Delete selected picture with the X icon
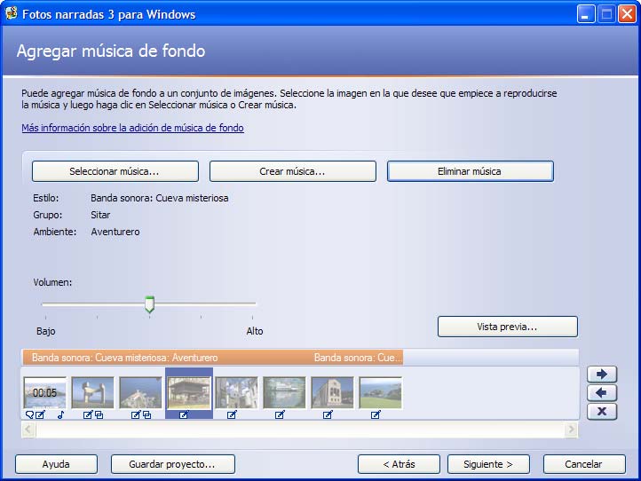Viewport: 641px width, 481px height. point(602,412)
